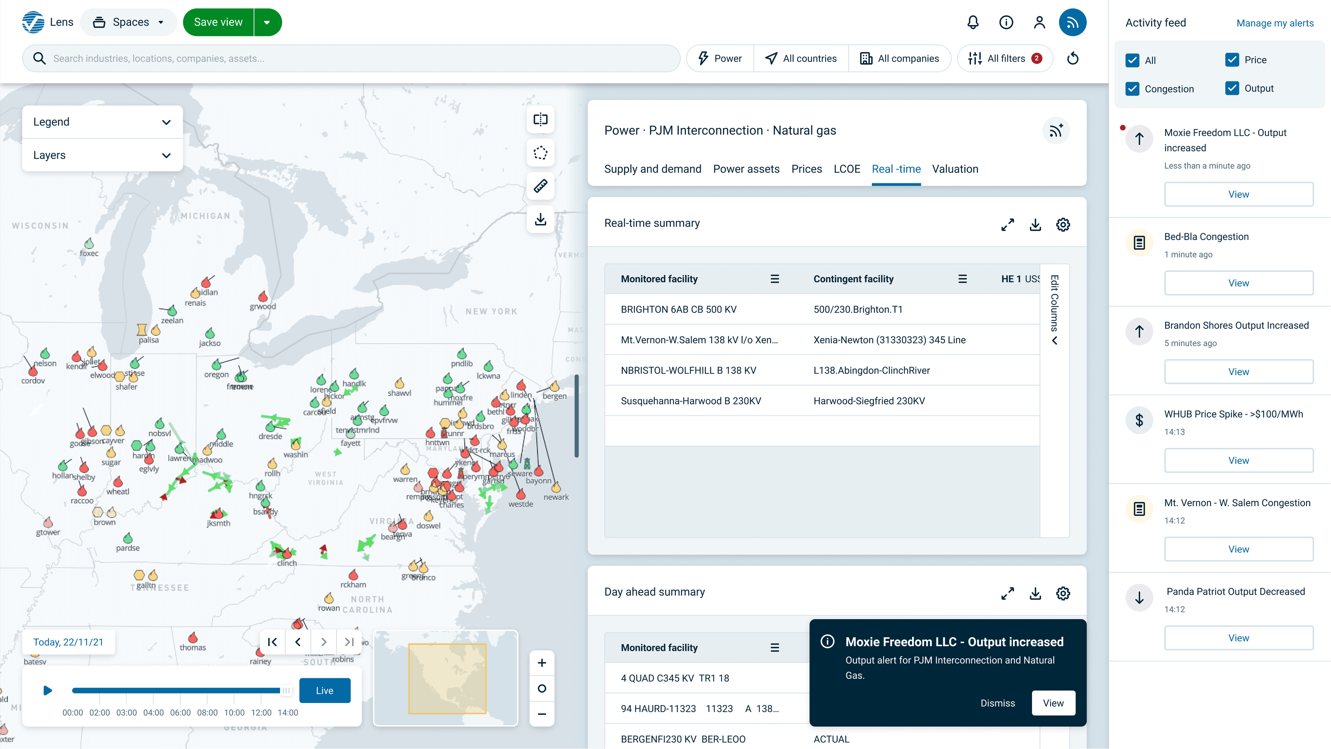This screenshot has height=749, width=1331.
Task: Reset map zoom with circle button
Action: (x=542, y=689)
